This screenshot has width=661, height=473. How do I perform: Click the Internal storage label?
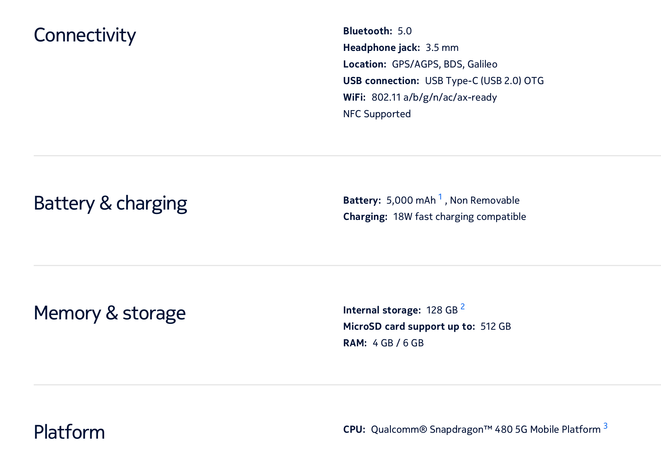[x=382, y=310]
